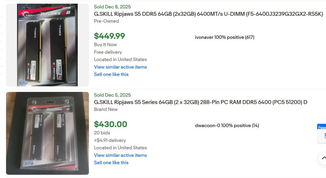
Task: Open the brand new Ripjaws S5 listing photo
Action: click(x=47, y=133)
